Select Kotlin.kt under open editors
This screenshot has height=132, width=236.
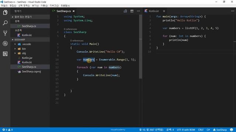click(30, 35)
